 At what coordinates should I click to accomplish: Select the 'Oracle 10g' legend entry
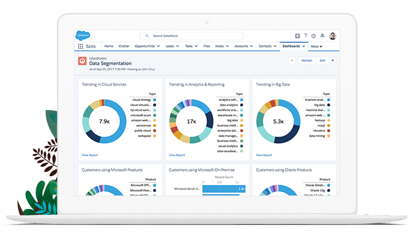(320, 191)
